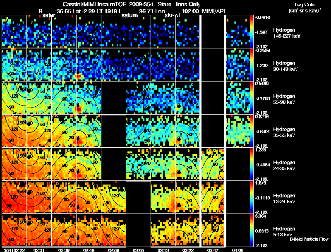331x252 pixels.
Task: Click the date text '2009-354'
Action: [x=141, y=5]
